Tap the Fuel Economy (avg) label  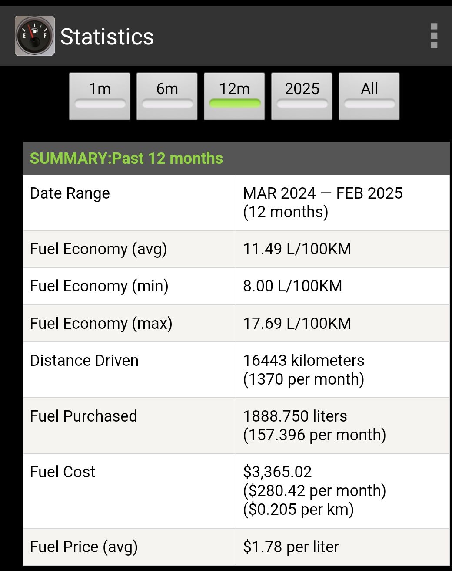tap(98, 249)
